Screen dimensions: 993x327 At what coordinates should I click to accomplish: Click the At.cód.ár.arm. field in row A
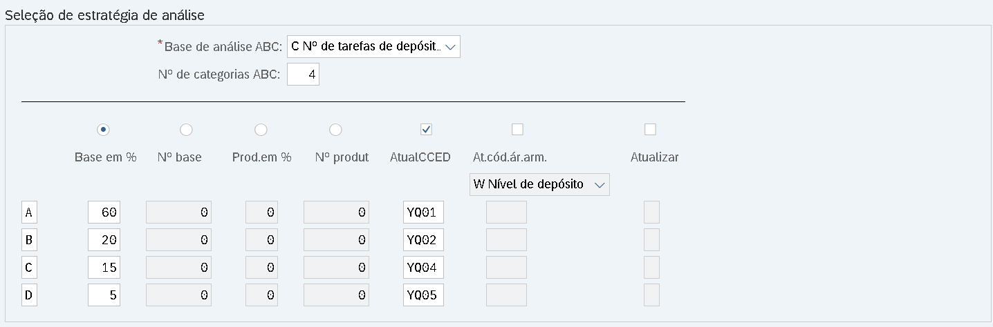pos(506,212)
